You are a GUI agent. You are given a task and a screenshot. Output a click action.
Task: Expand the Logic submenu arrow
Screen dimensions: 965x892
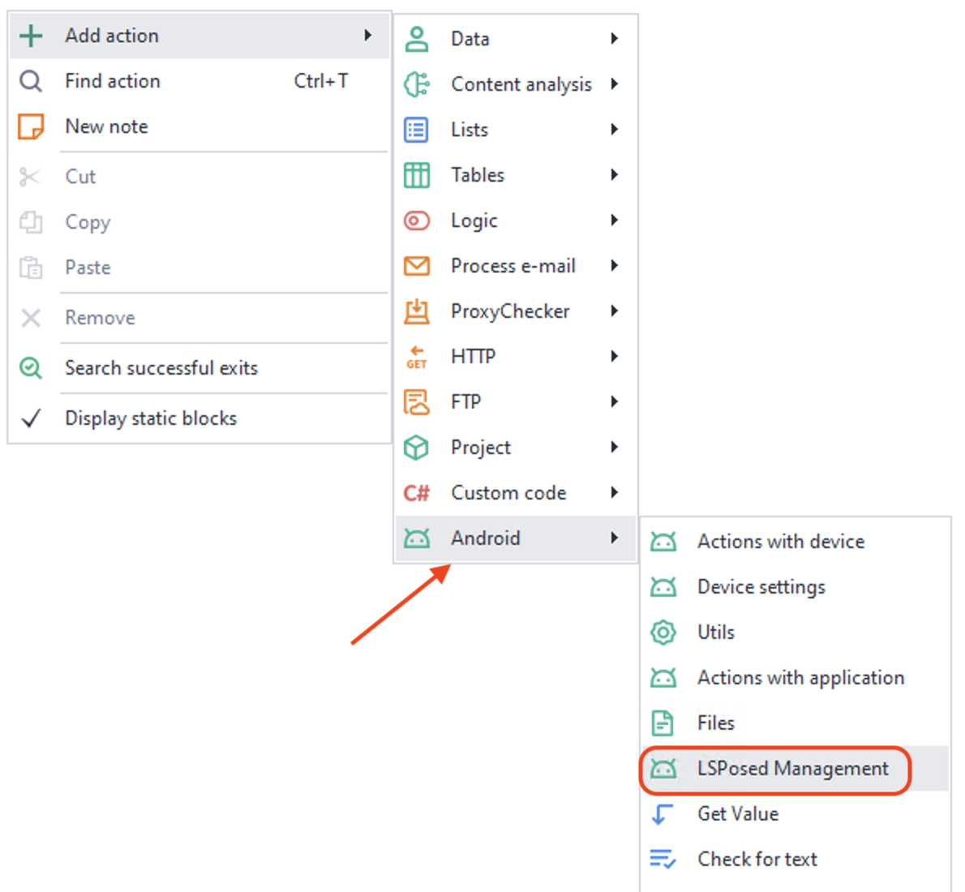(x=615, y=220)
